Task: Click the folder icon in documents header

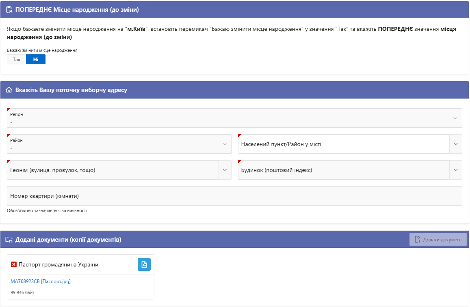Action: pyautogui.click(x=9, y=240)
